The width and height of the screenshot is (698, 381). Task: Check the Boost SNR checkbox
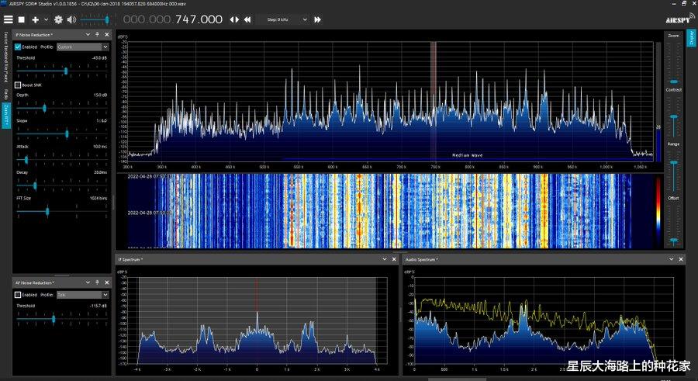pos(18,85)
